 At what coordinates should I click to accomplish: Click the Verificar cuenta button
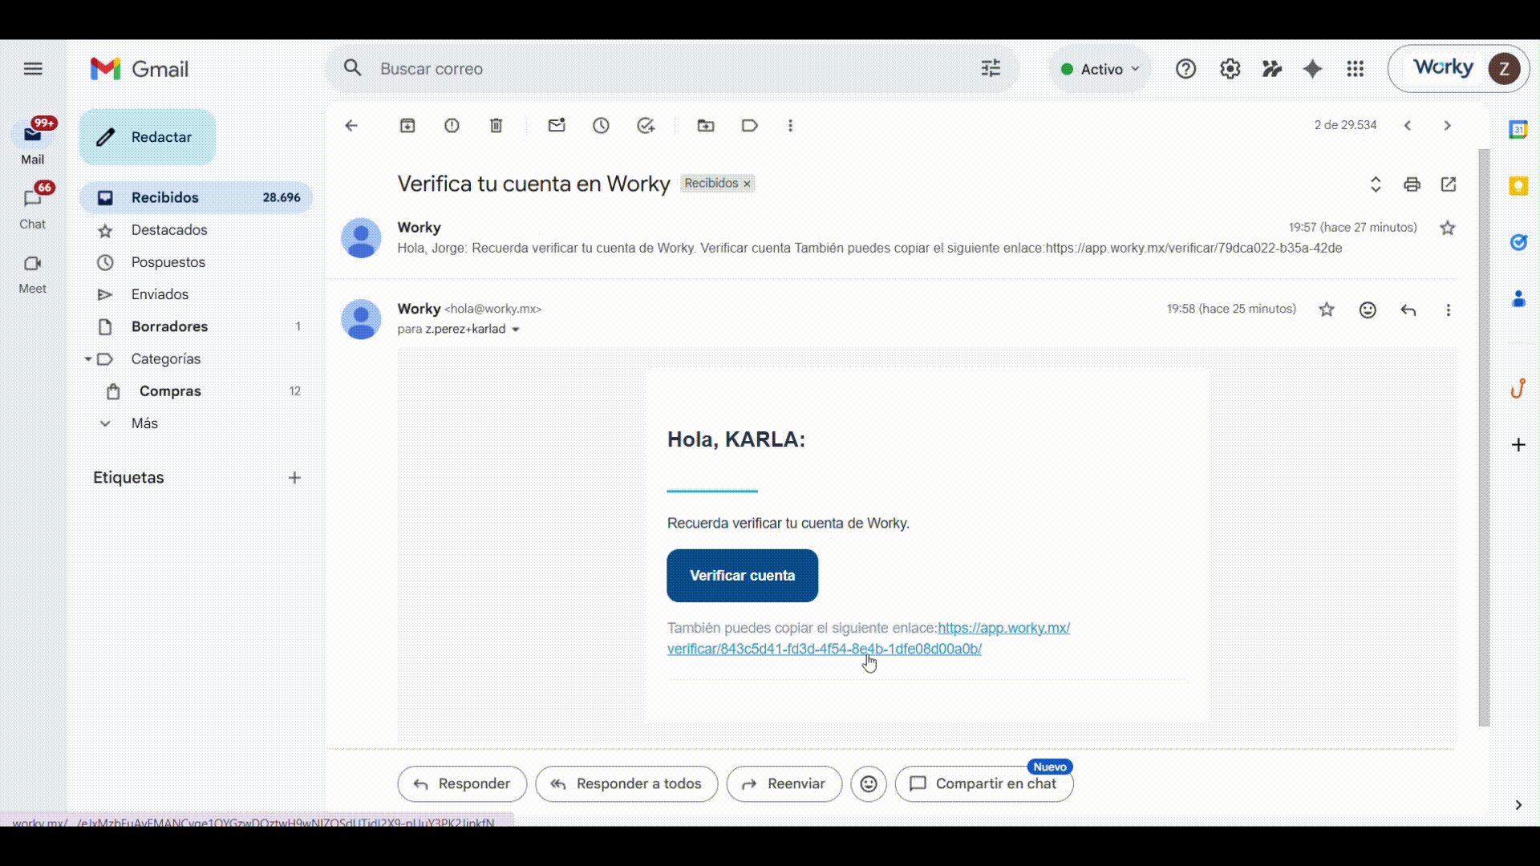tap(743, 576)
